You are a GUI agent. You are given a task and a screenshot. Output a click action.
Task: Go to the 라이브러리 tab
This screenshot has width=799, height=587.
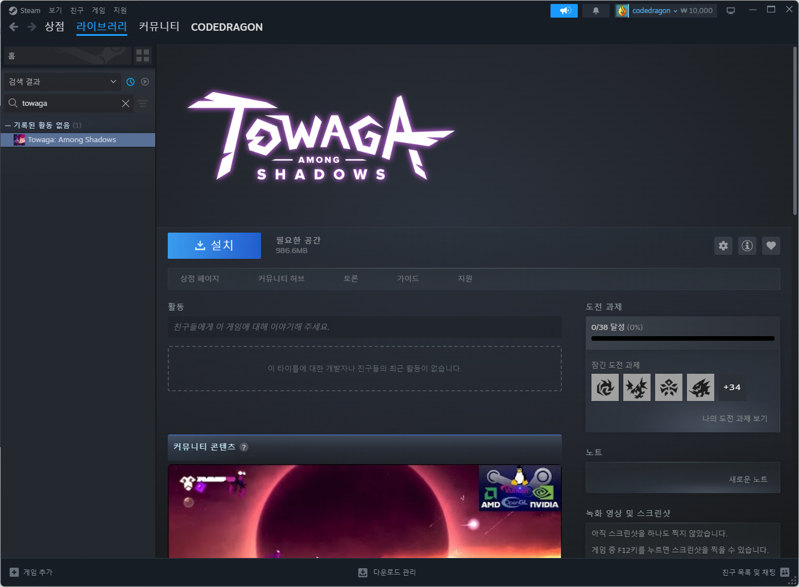[102, 27]
